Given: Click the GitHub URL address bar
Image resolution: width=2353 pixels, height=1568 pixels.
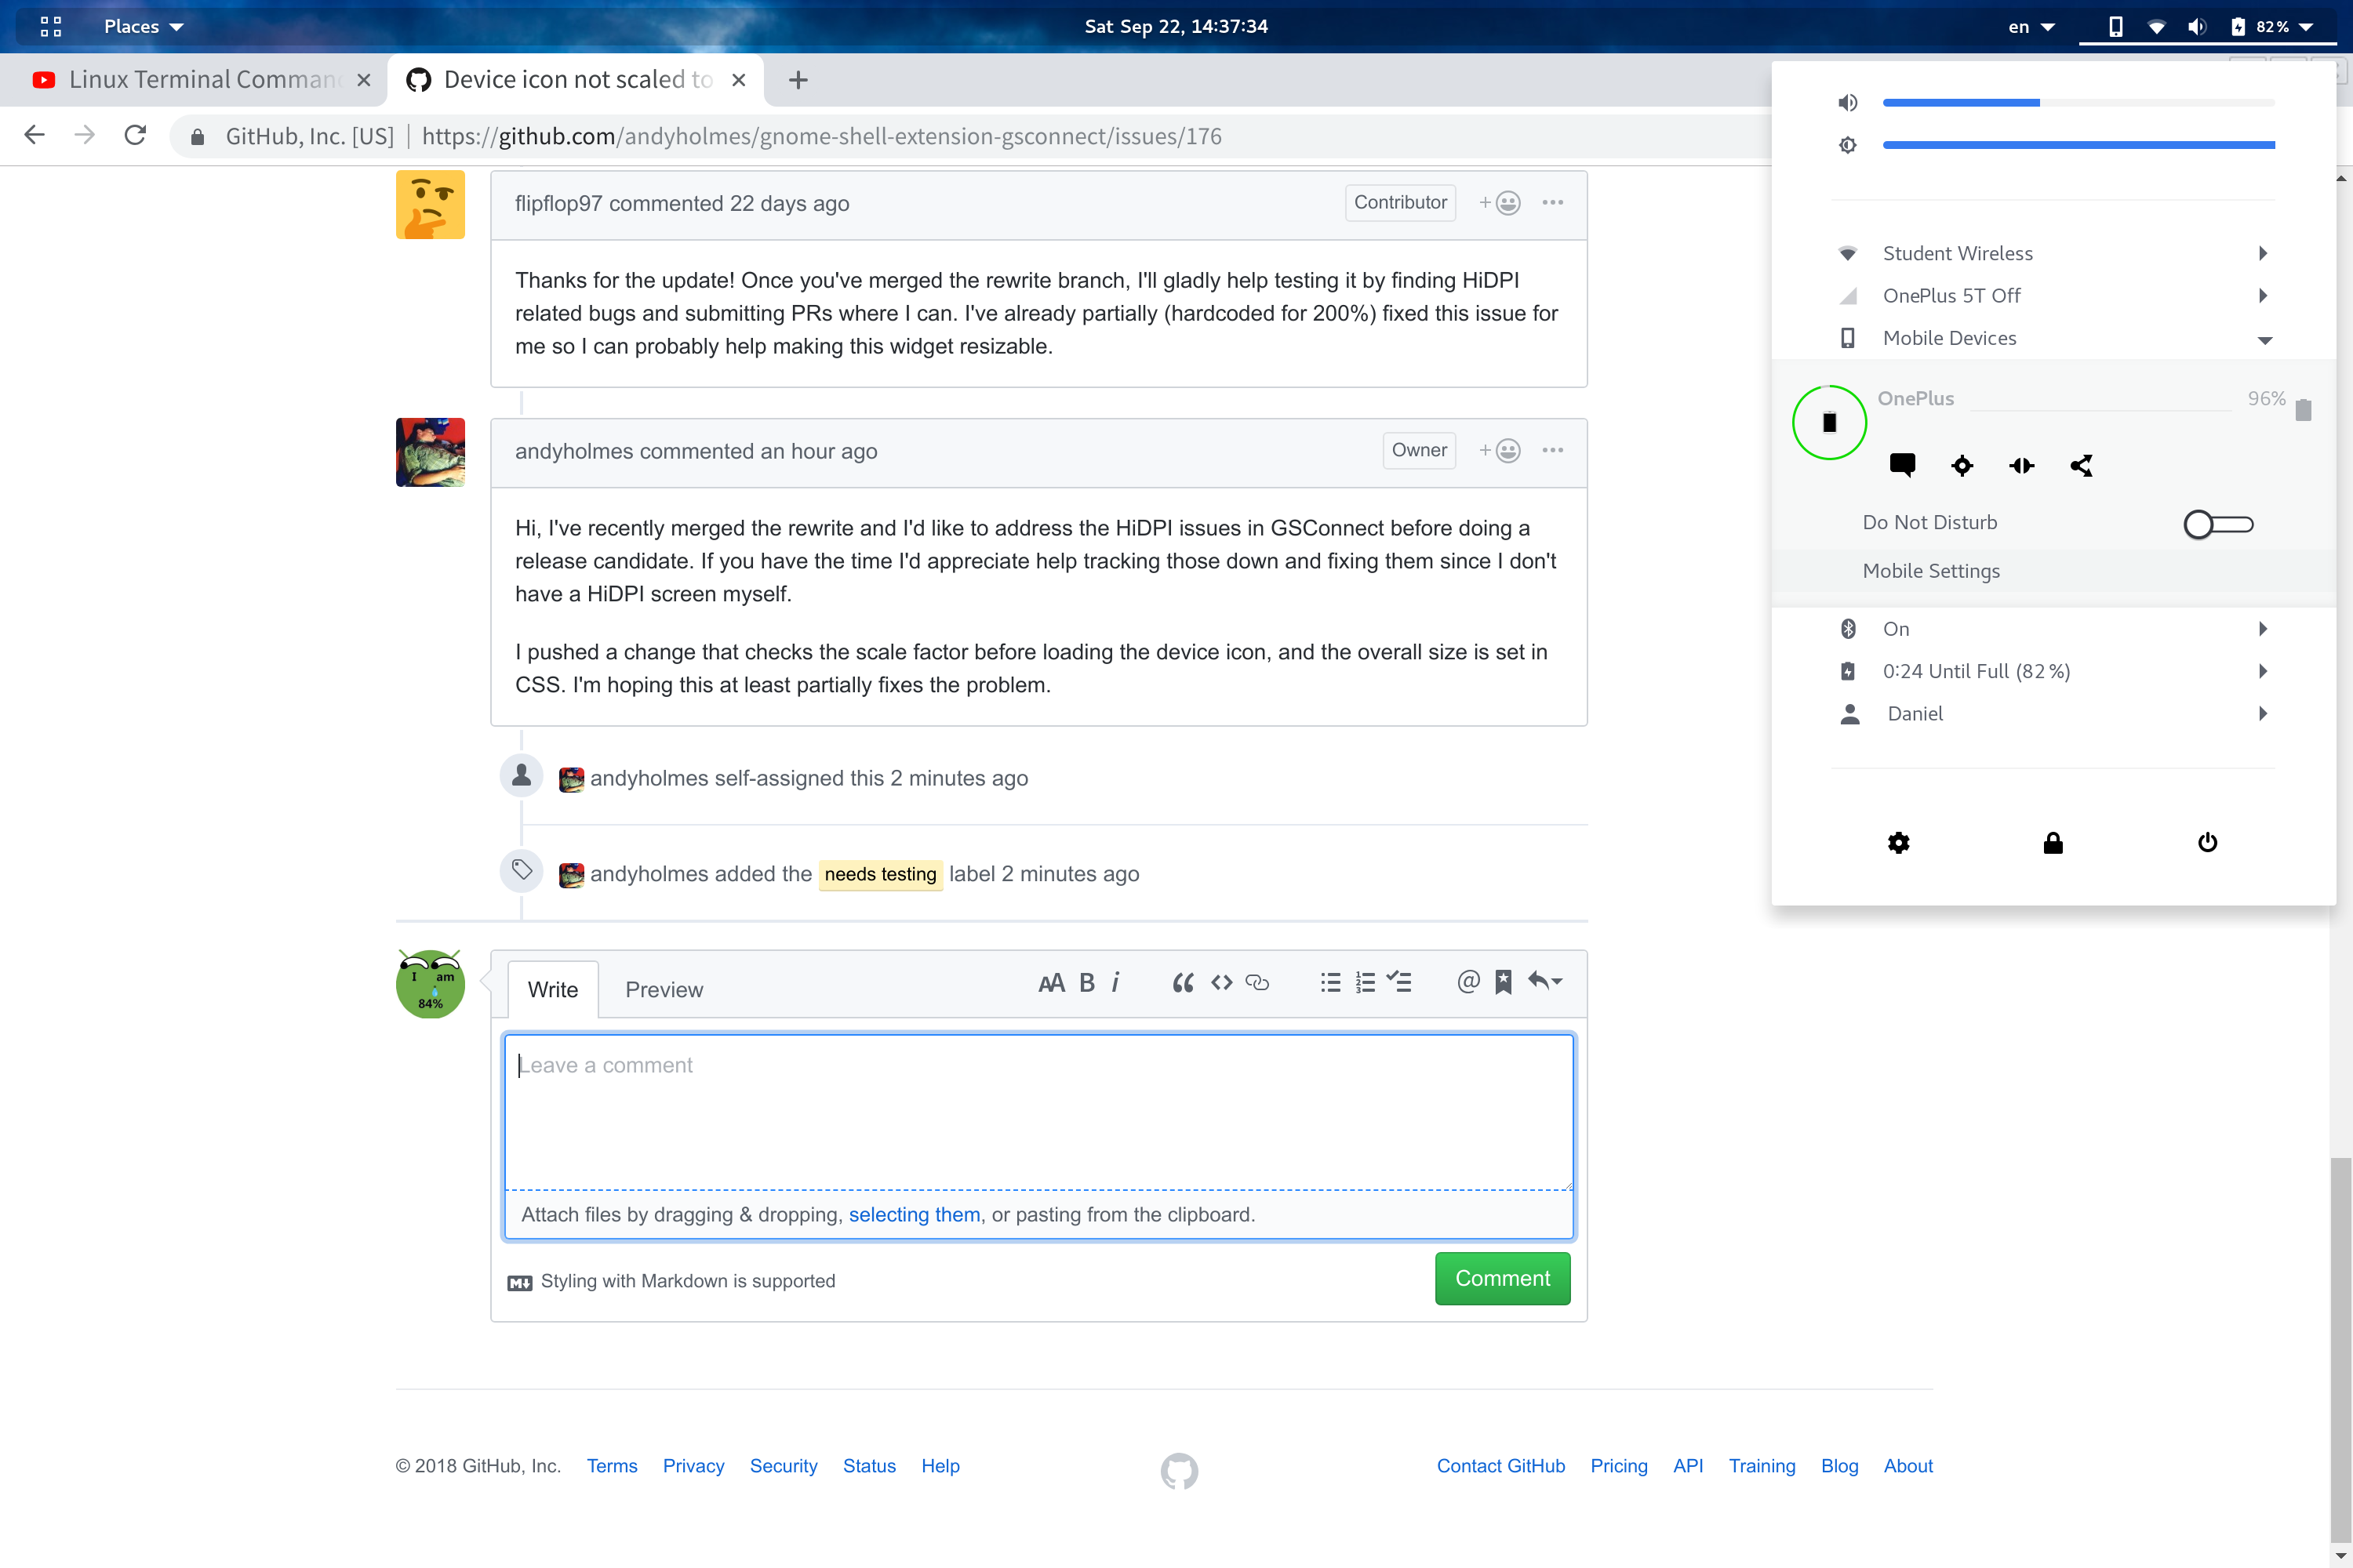Looking at the screenshot, I should pyautogui.click(x=820, y=136).
